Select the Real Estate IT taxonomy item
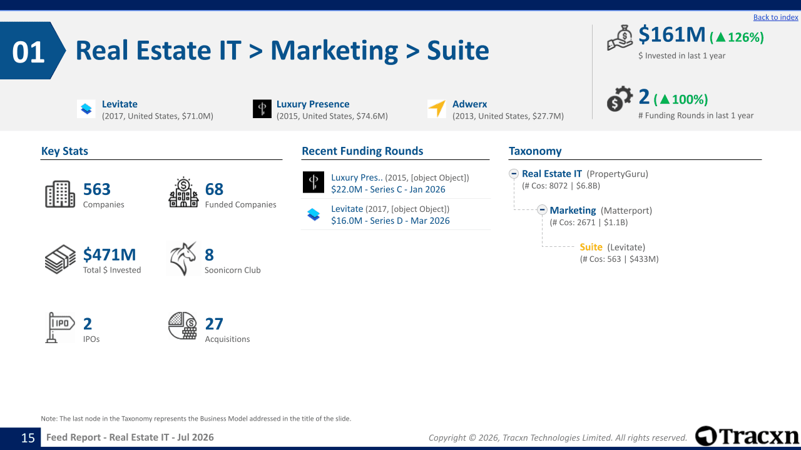This screenshot has width=801, height=450. click(552, 174)
